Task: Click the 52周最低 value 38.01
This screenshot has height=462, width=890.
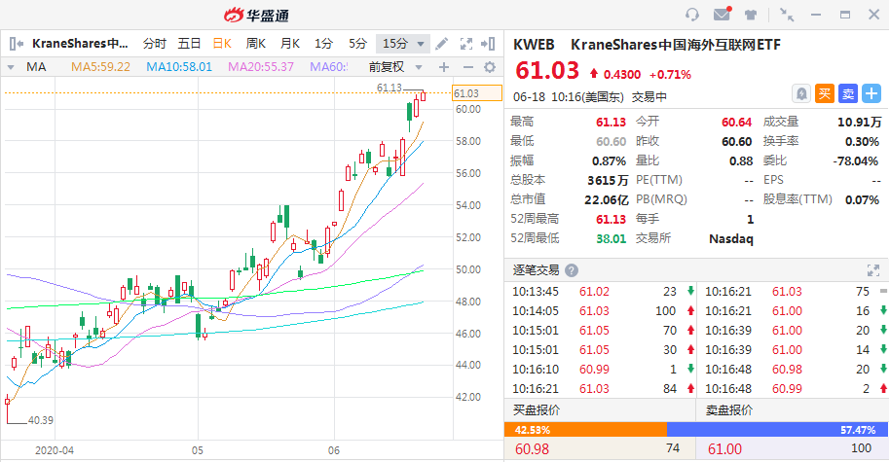Action: pos(611,238)
